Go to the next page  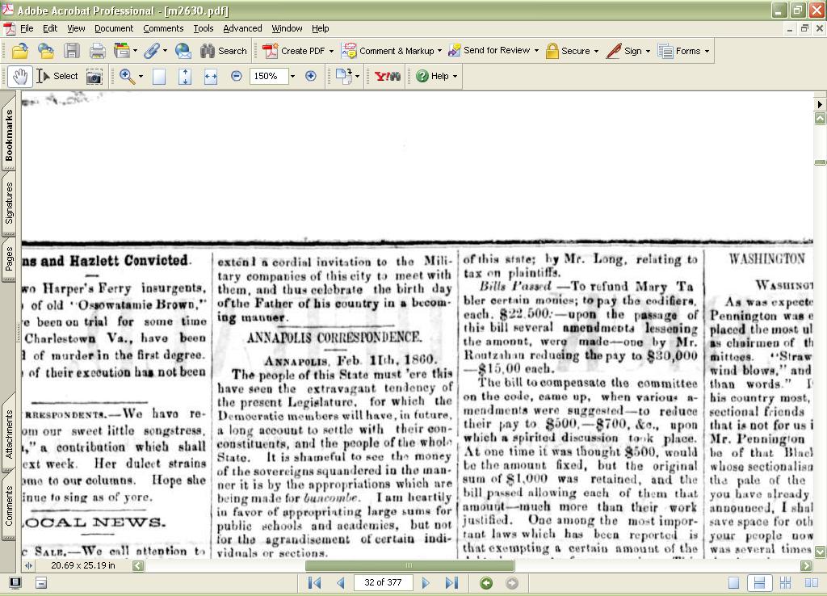tap(426, 583)
